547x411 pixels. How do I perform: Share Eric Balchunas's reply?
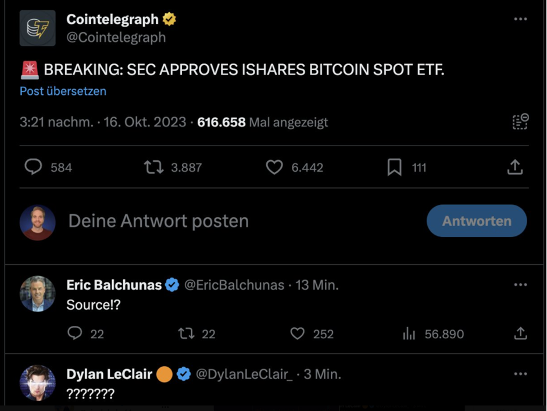tap(520, 334)
